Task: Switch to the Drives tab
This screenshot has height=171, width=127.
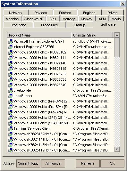Action: point(112,13)
